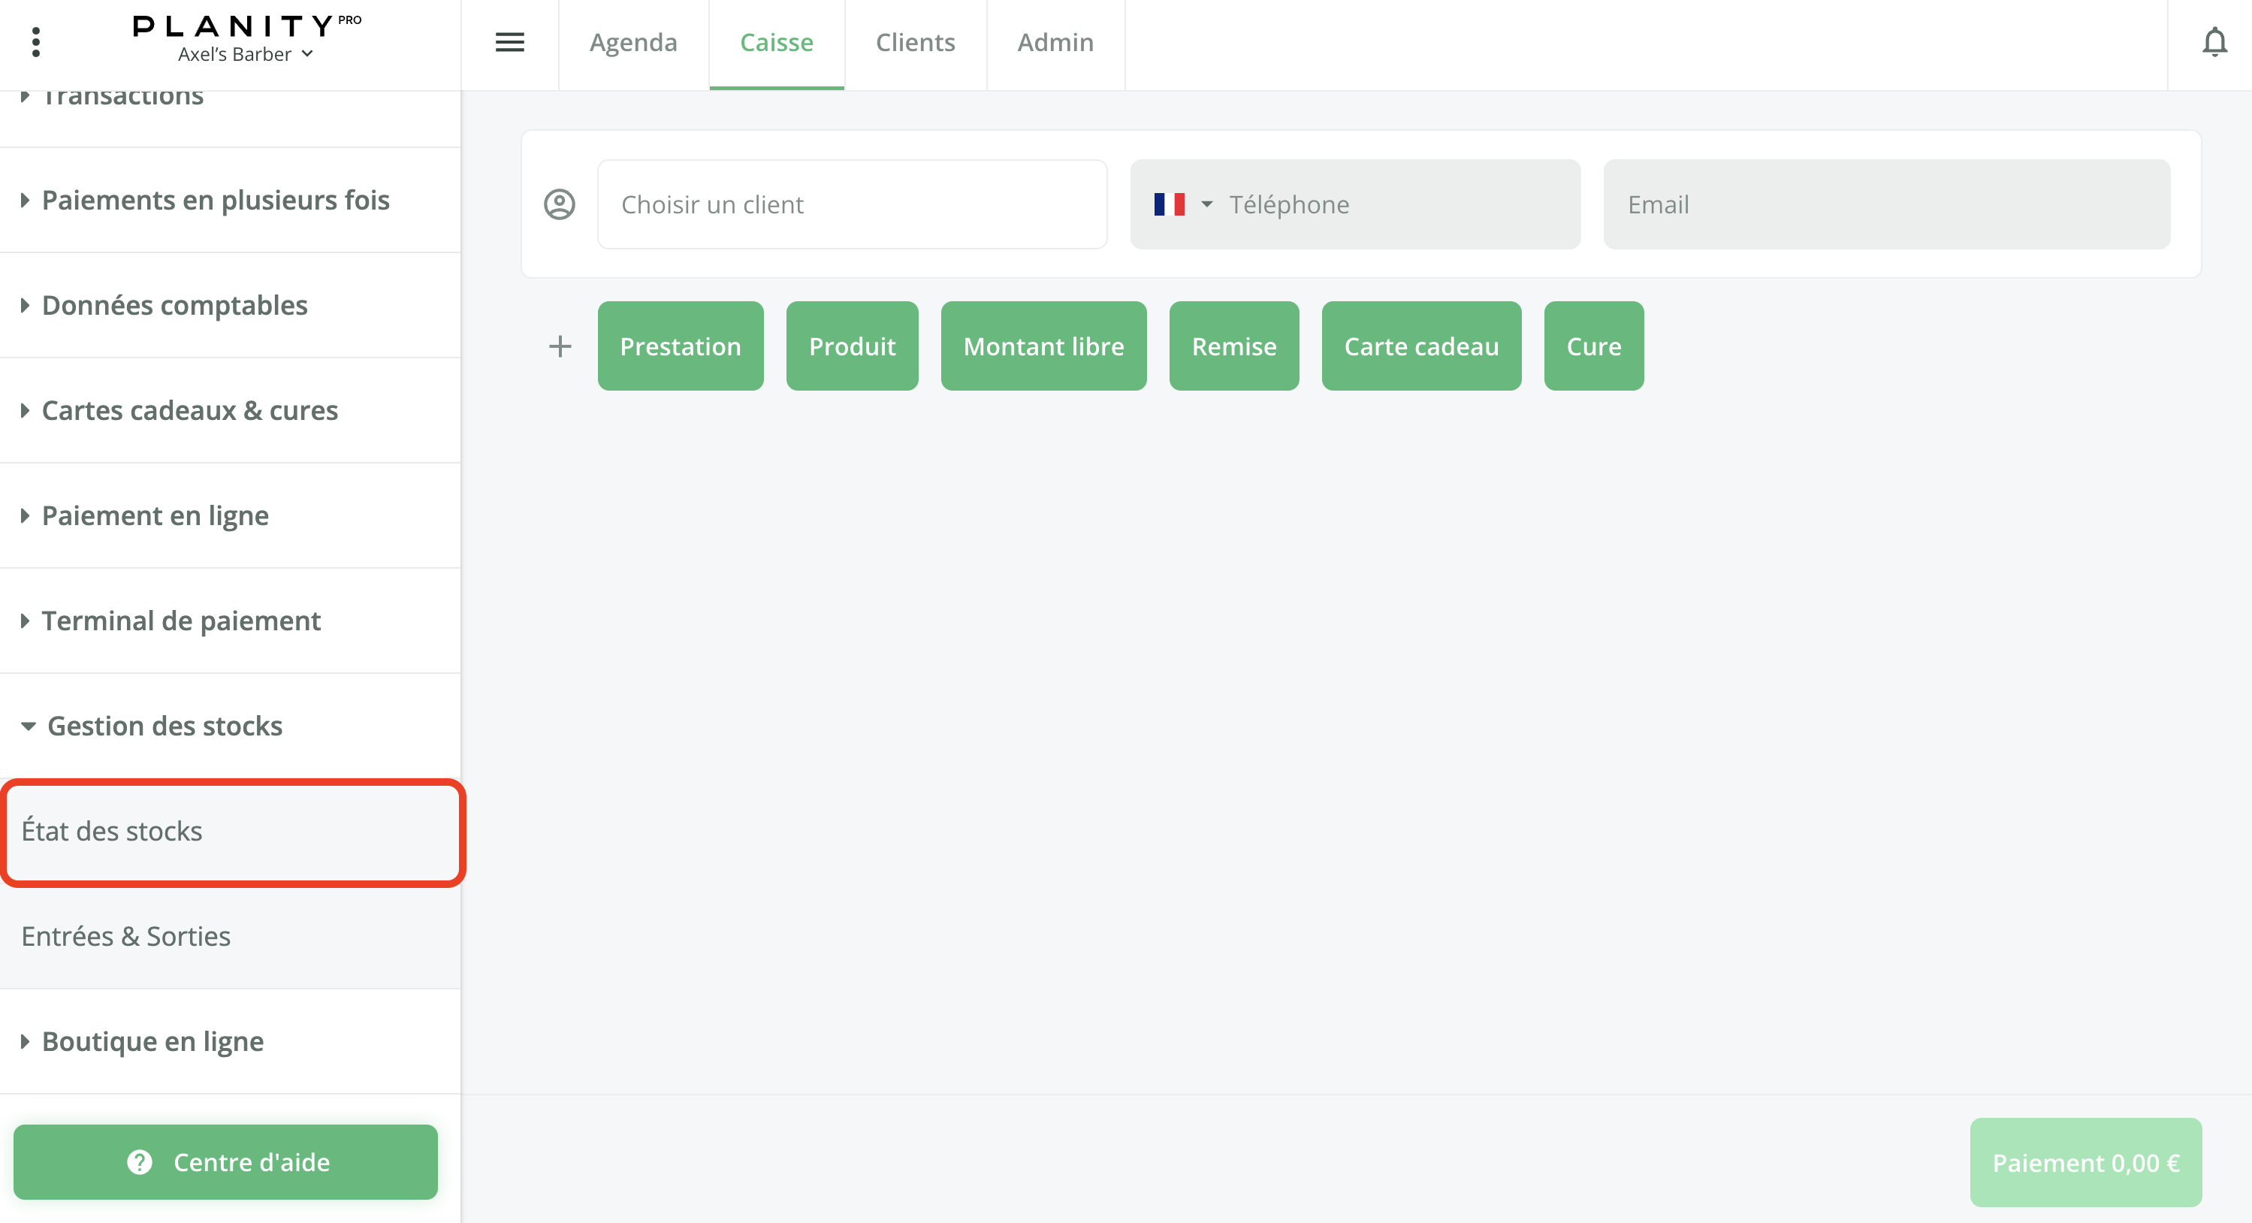Click the Carte cadeau button

1420,346
